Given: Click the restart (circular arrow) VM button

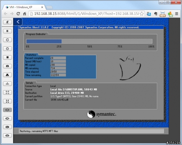Looking at the screenshot, I should pos(7,40).
